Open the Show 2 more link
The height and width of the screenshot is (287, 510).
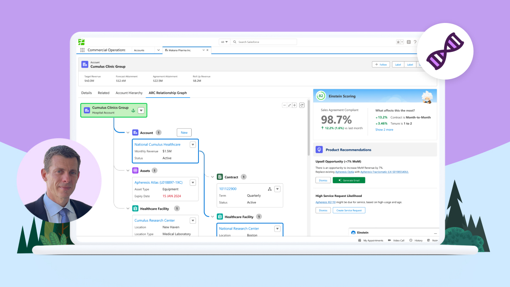click(x=384, y=130)
